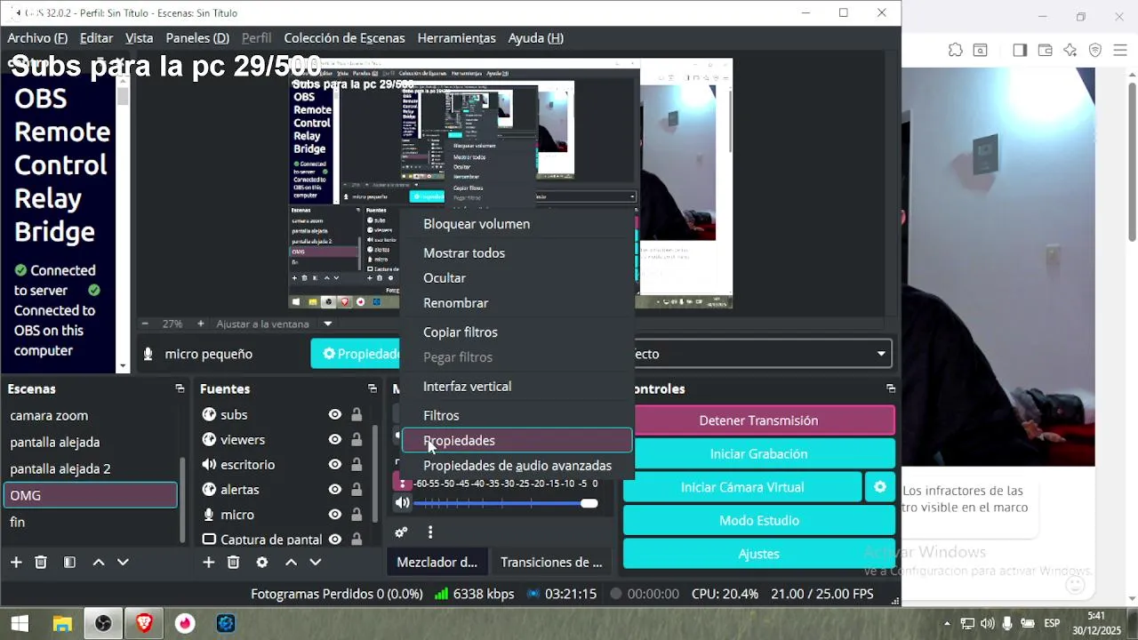
Task: Open scene filters icon in Escenas toolbar
Action: coord(69,562)
